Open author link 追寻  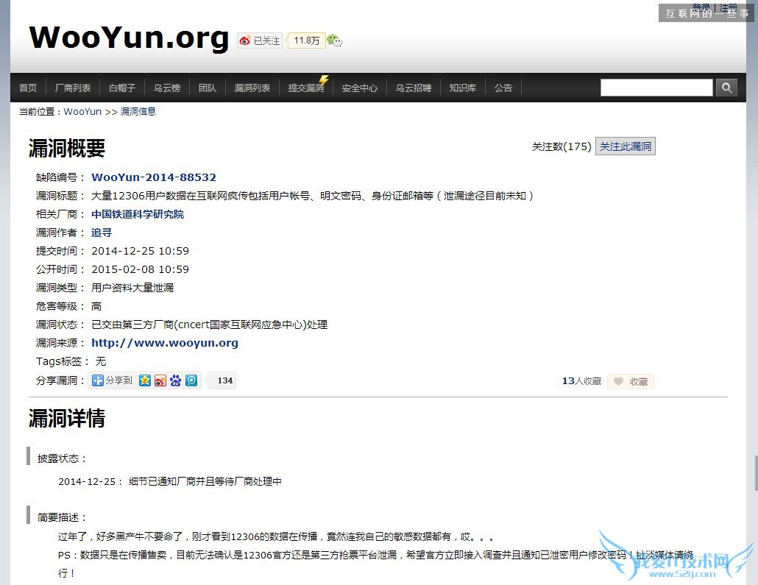click(102, 233)
